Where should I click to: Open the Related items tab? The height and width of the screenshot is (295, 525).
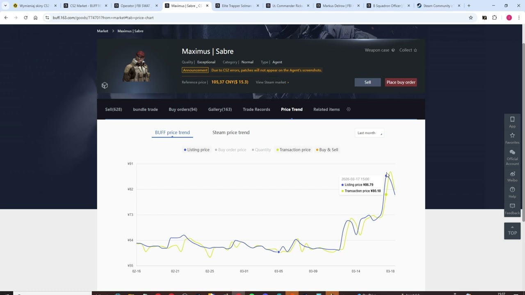[x=326, y=109]
